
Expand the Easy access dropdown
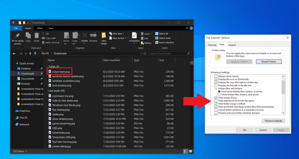click(x=126, y=38)
